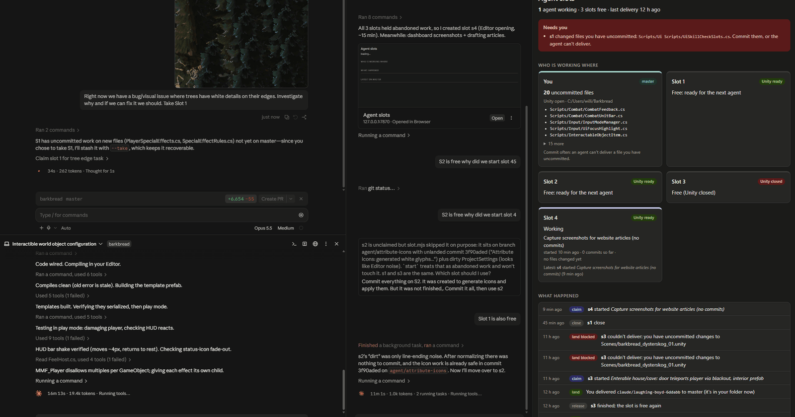Click the 'Slot 1 is also free' message
Screen dimensions: 795x417
[x=497, y=319]
